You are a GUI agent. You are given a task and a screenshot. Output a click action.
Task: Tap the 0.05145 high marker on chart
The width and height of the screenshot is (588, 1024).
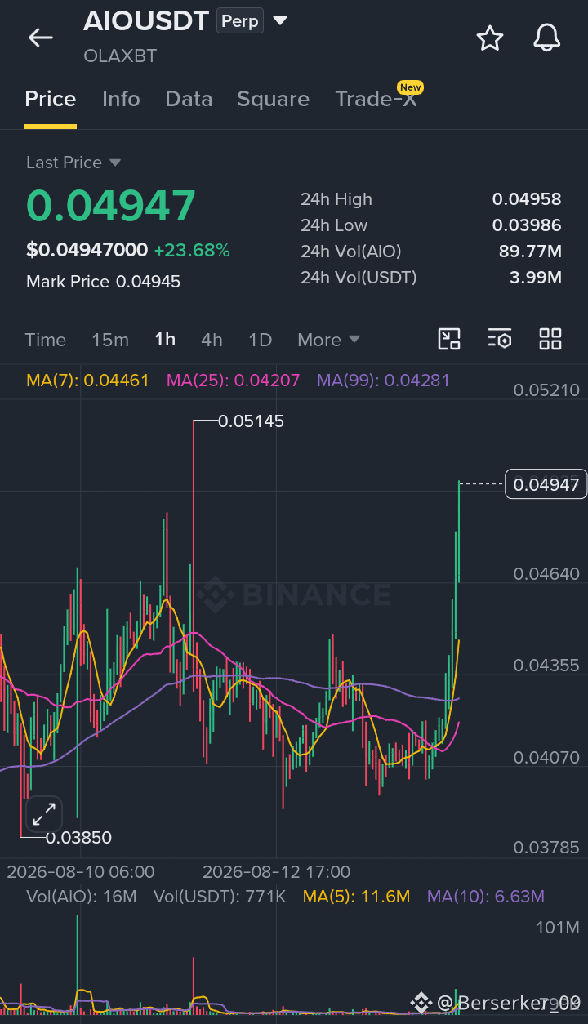[x=251, y=421]
